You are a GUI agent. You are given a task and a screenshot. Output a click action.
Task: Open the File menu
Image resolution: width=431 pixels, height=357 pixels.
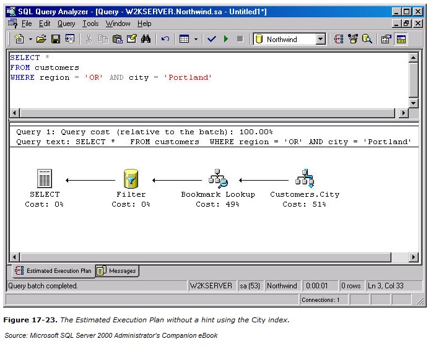(27, 24)
